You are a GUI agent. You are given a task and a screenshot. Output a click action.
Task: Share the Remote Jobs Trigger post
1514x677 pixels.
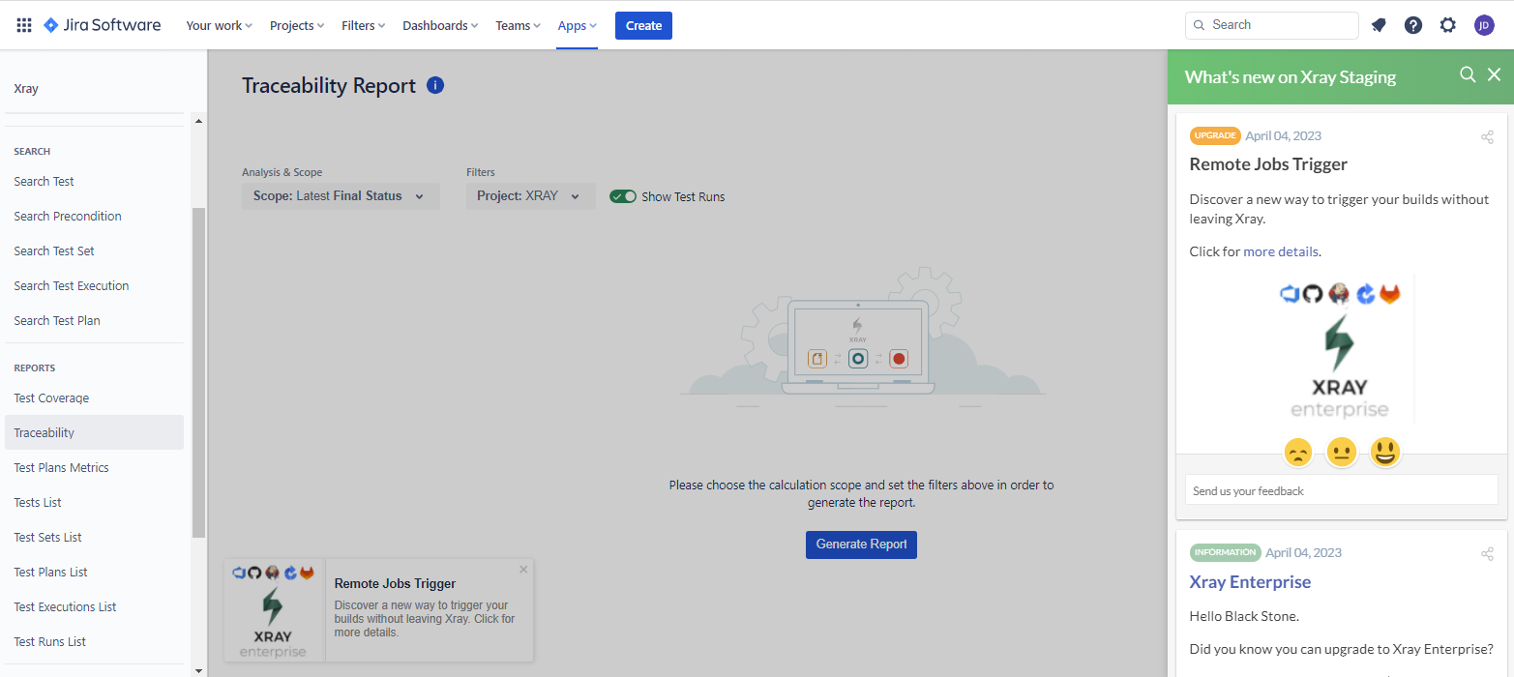click(x=1487, y=136)
